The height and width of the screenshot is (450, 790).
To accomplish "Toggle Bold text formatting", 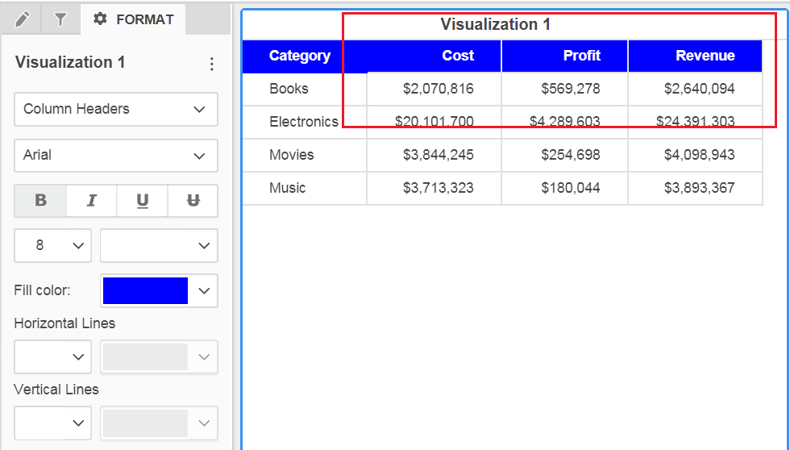I will 40,201.
